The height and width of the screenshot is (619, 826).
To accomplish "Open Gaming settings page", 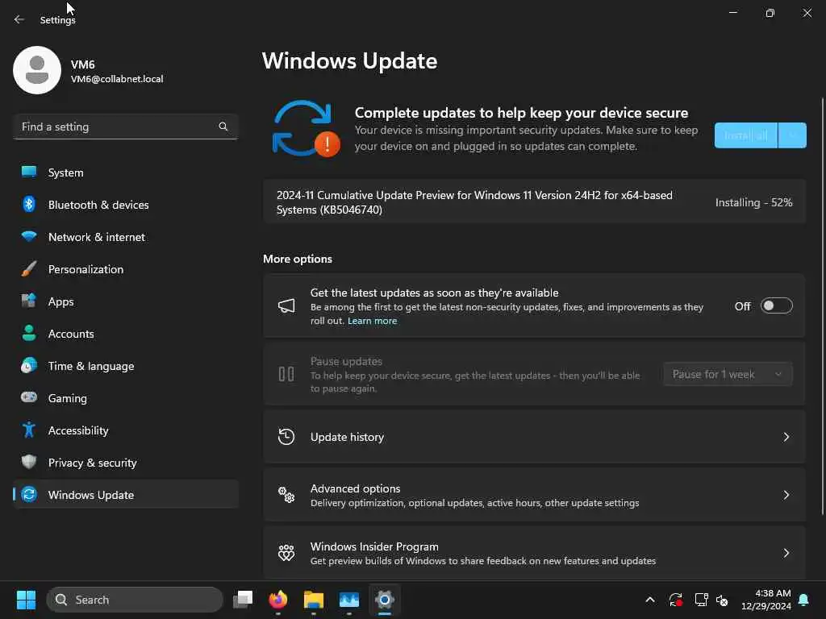I will (126, 398).
